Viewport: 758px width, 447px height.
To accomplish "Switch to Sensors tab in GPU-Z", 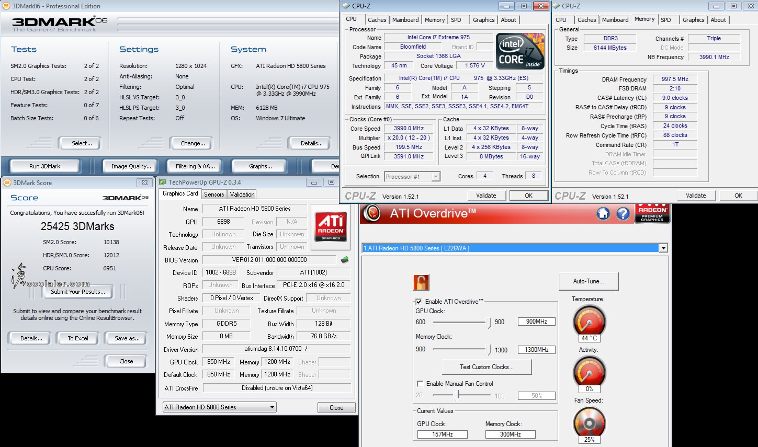I will [214, 194].
